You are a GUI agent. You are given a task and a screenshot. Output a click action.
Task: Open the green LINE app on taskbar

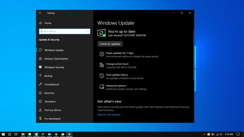tap(30, 134)
